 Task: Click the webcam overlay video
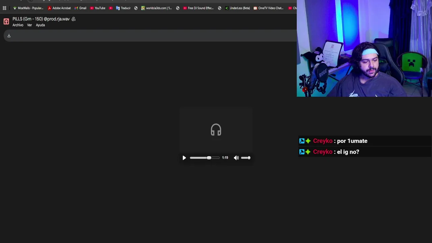(364, 48)
